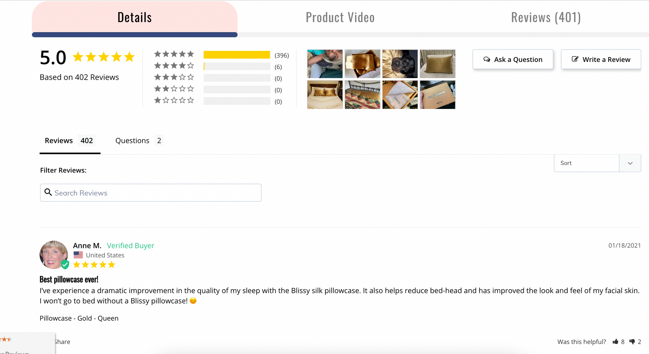Toggle the Details tab view
The image size is (649, 354).
point(134,18)
